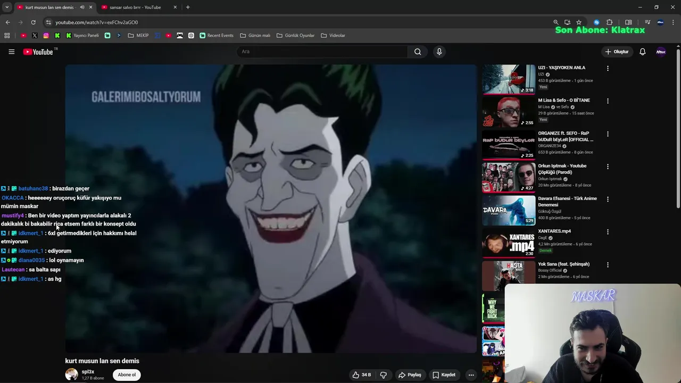This screenshot has height=383, width=681.
Task: Open options for UZI - YAŞIYOKEN ANLA
Action: pyautogui.click(x=608, y=68)
